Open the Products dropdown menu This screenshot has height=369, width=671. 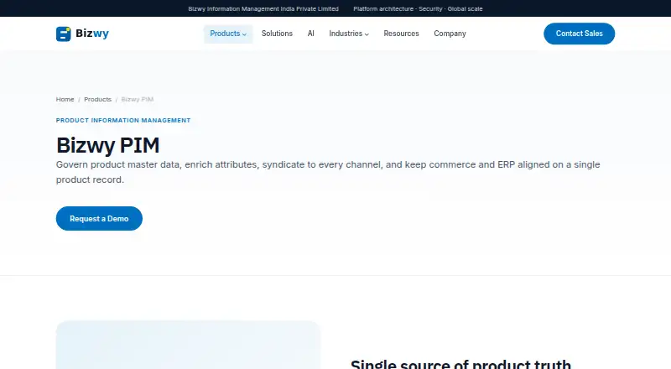coord(228,34)
